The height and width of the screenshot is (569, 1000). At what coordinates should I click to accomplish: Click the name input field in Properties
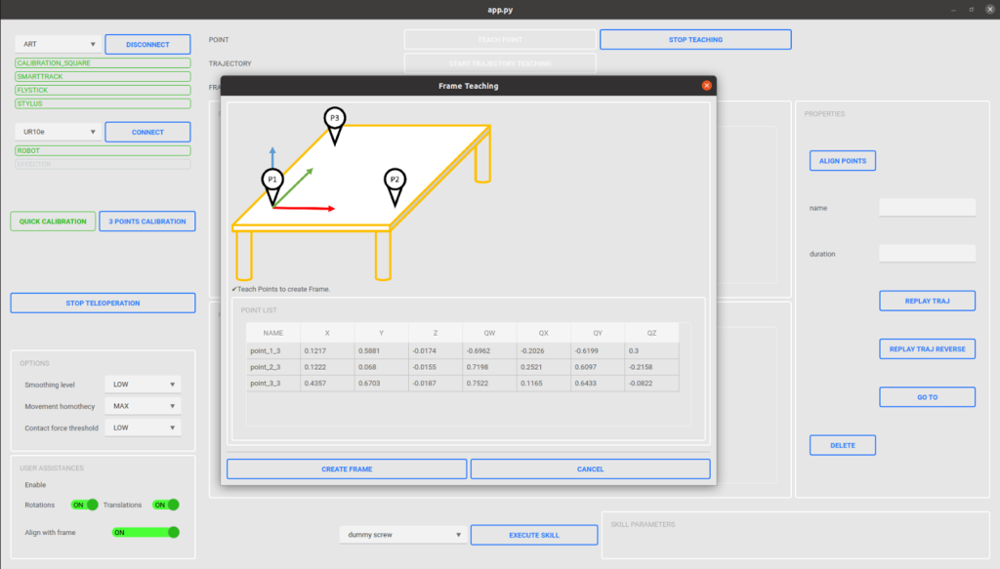pos(927,208)
